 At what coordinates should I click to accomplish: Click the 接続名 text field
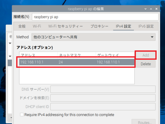coord(95,17)
